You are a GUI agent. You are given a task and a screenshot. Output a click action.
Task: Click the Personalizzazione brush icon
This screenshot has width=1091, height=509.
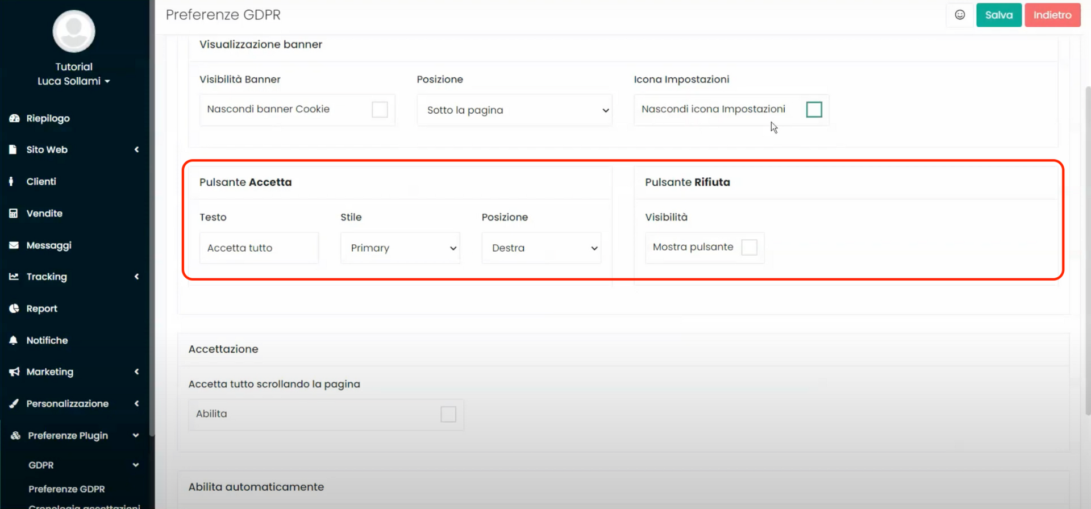point(14,403)
